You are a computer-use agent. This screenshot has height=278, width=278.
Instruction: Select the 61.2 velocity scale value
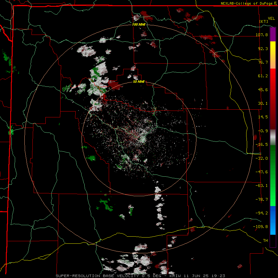(x=263, y=76)
